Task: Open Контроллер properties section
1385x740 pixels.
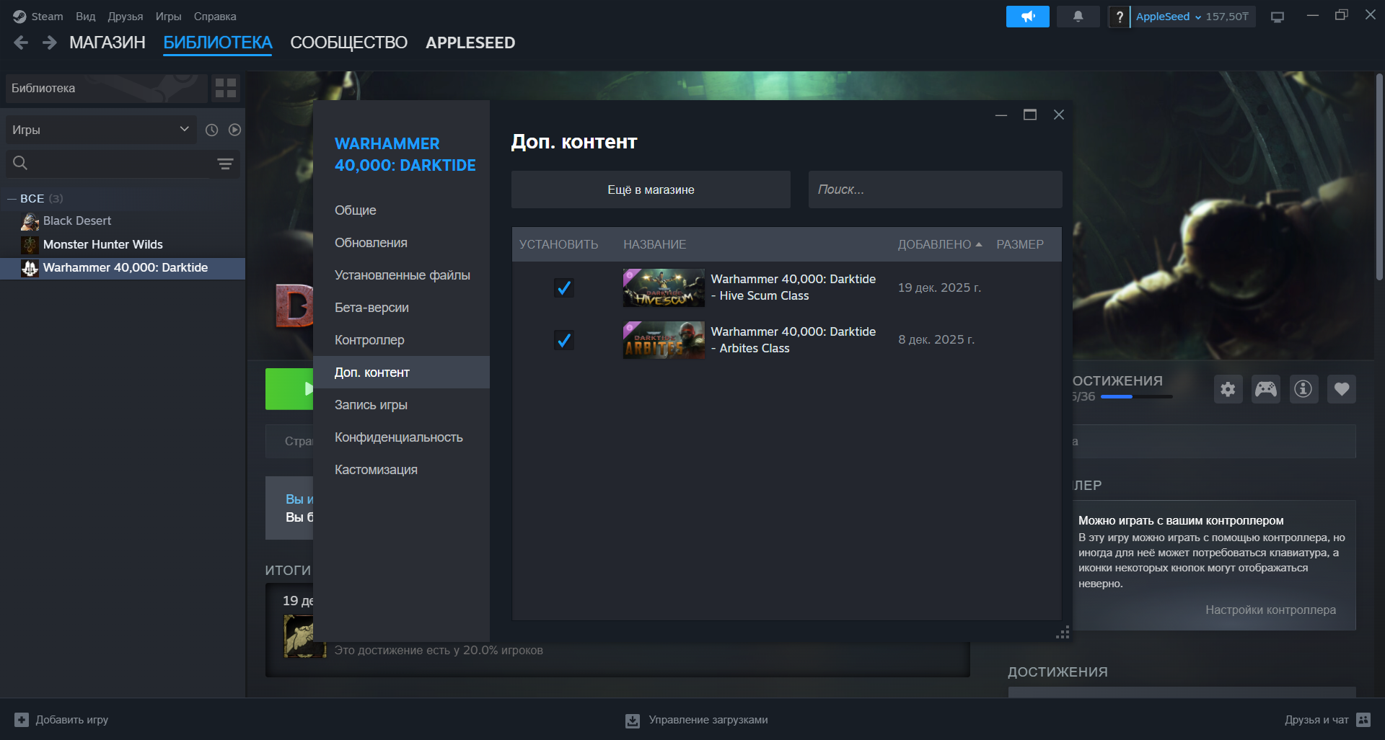Action: pyautogui.click(x=401, y=340)
